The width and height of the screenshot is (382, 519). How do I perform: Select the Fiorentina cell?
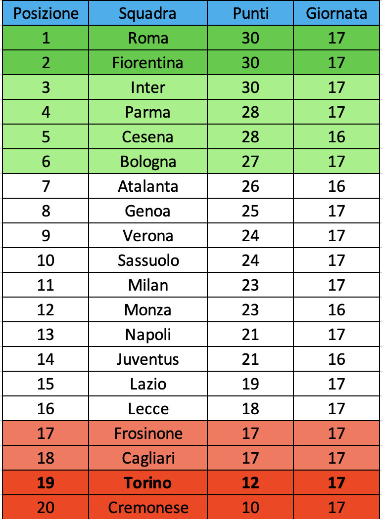coord(147,63)
